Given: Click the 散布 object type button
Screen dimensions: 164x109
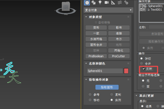Looking at the screenshot, I should (119, 28).
